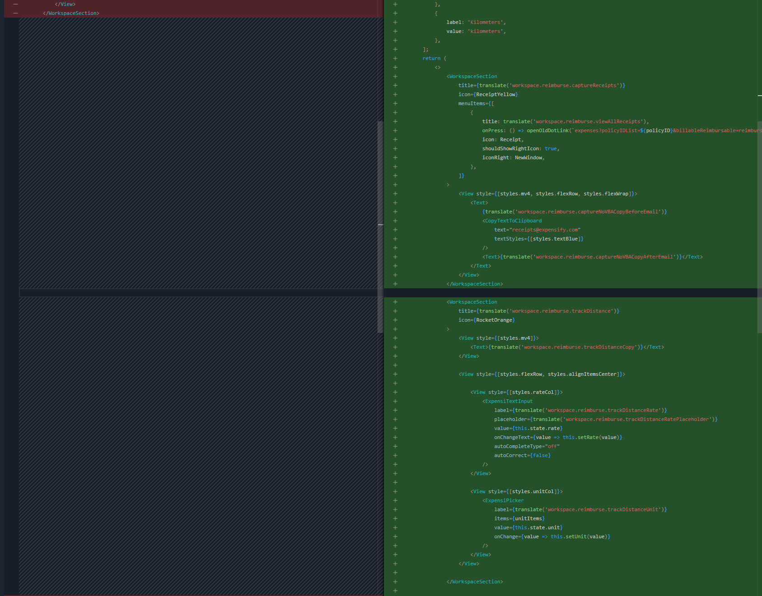Image resolution: width=762 pixels, height=596 pixels.
Task: Click the plus marker beside styles.rateCol View line
Action: point(395,392)
